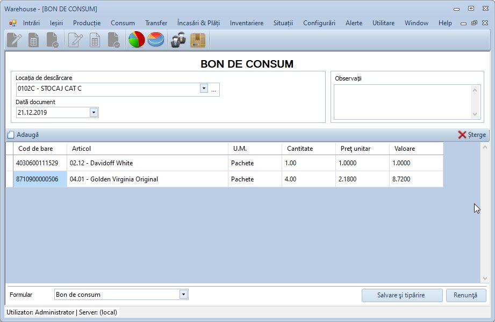Click the dark document checkmark toolbar icon
Screen dimensions: 495x322
(53, 40)
